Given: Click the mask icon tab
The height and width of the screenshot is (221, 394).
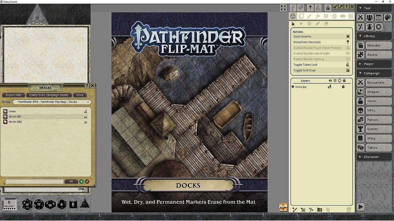Looking at the screenshot, I should click(343, 16).
